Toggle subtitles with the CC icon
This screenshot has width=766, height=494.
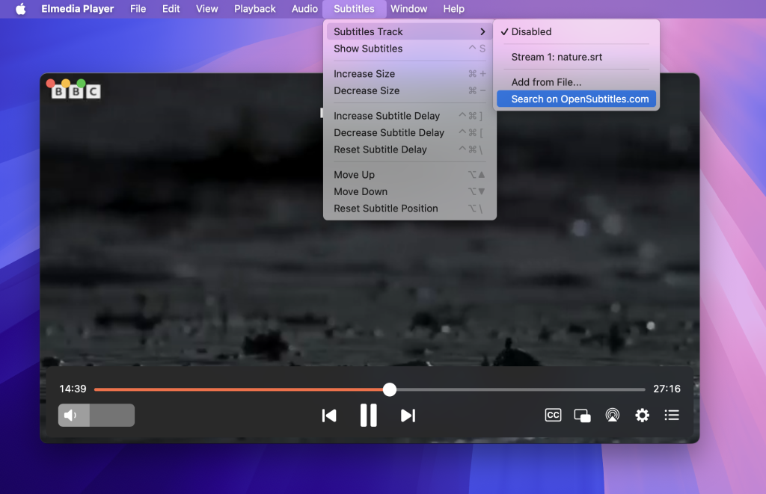[553, 415]
